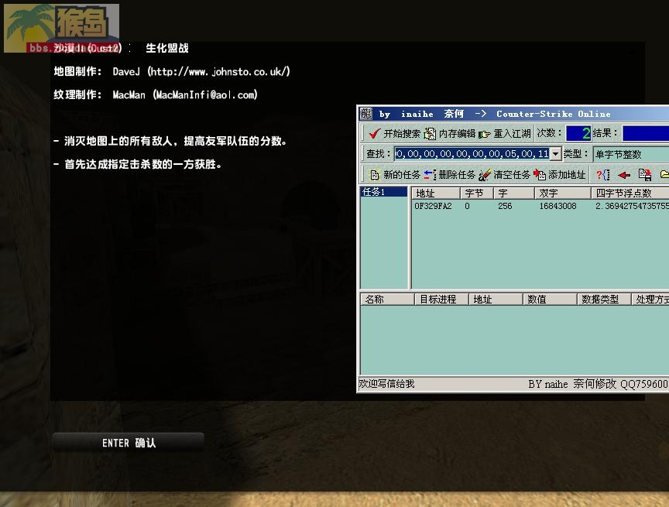
Task: Click the 字 value 256 in results
Action: click(505, 206)
